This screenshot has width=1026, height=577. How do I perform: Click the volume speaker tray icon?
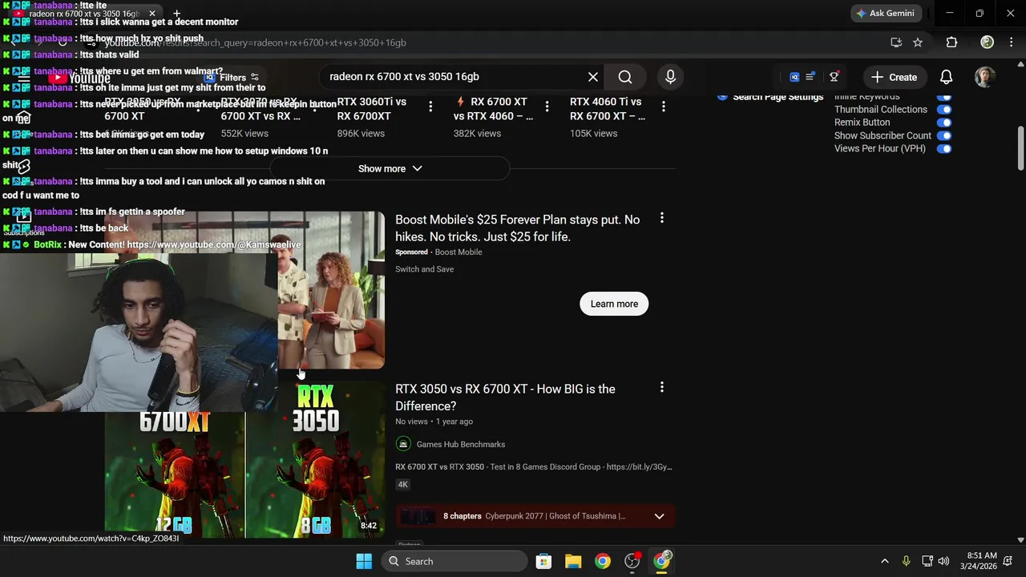click(x=943, y=561)
